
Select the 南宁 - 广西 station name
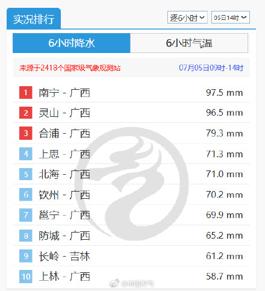[x=64, y=93]
